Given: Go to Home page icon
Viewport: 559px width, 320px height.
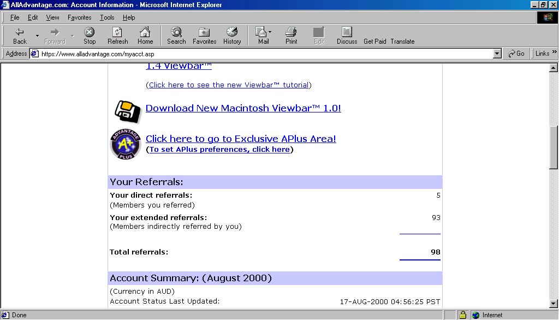Looking at the screenshot, I should [145, 35].
